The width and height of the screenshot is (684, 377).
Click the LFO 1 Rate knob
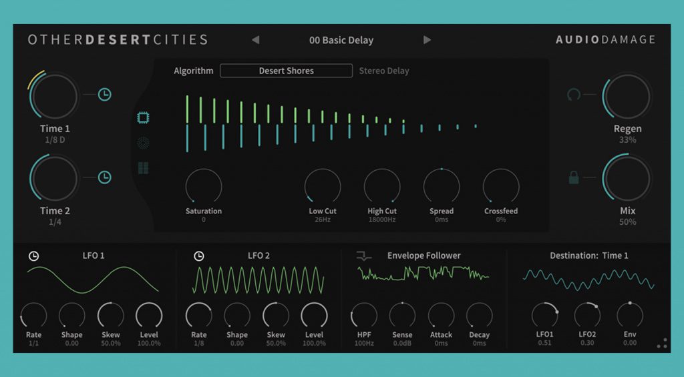point(33,316)
